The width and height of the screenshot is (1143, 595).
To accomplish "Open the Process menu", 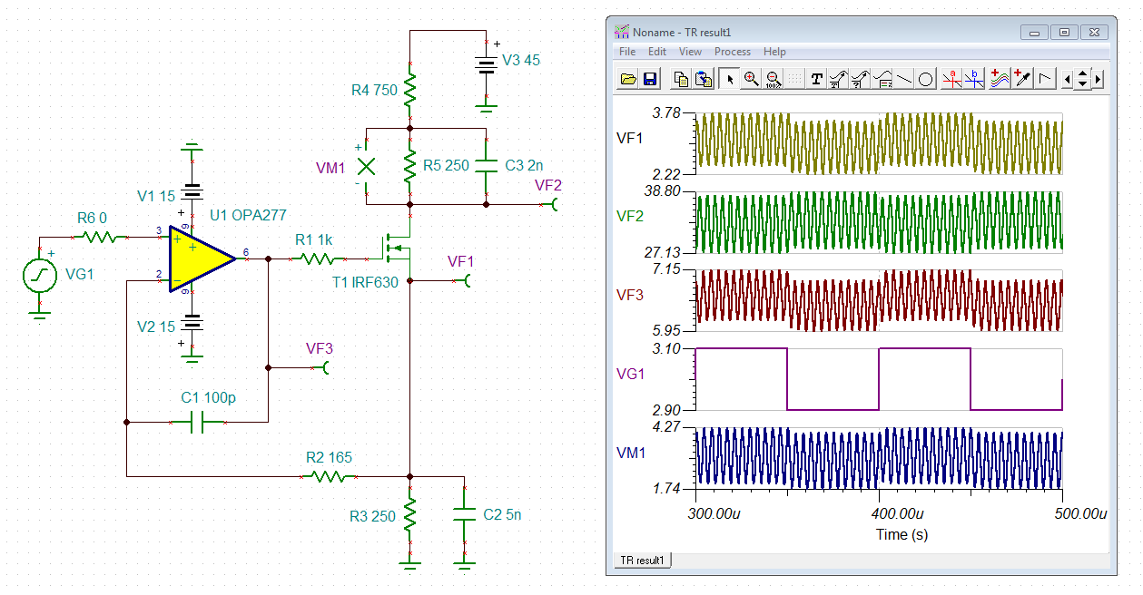I will coord(733,52).
